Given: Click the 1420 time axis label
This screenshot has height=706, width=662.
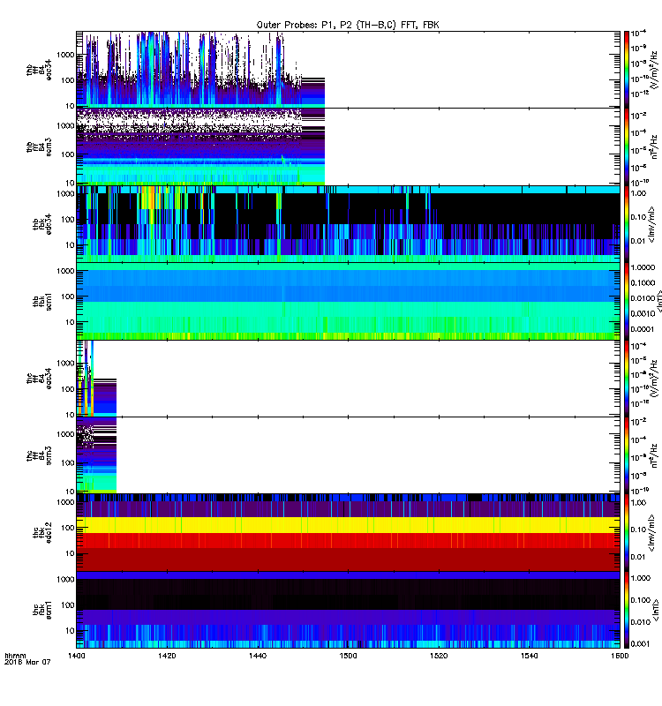Looking at the screenshot, I should click(167, 656).
